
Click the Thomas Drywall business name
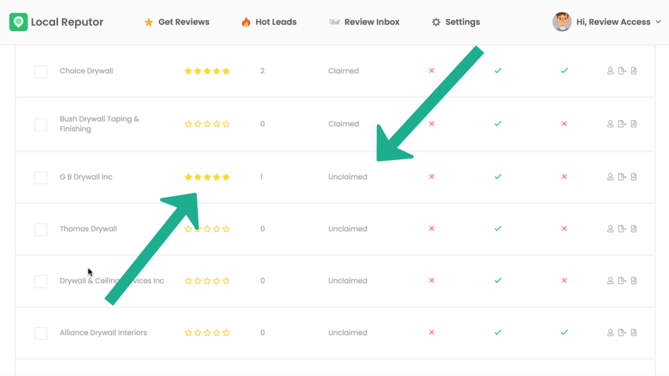tap(88, 229)
